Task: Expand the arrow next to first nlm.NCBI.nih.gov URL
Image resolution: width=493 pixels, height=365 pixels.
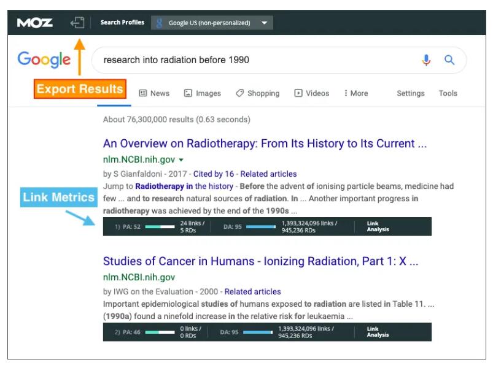Action: [181, 160]
